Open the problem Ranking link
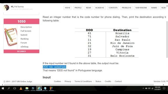This screenshot has width=168, height=94. (24, 39)
